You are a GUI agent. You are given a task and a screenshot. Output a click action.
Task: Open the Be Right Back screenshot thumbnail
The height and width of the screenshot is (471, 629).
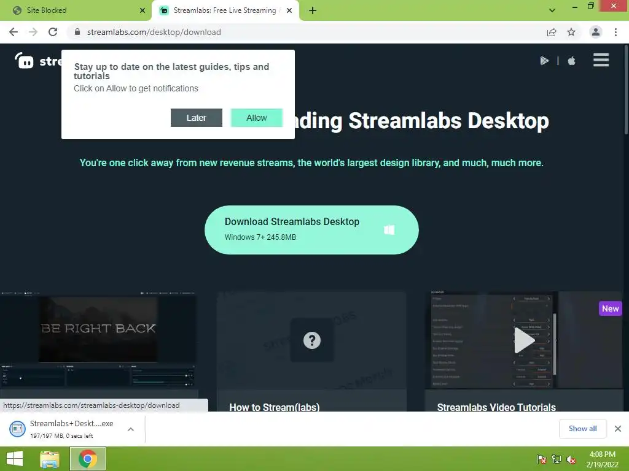tap(98, 340)
